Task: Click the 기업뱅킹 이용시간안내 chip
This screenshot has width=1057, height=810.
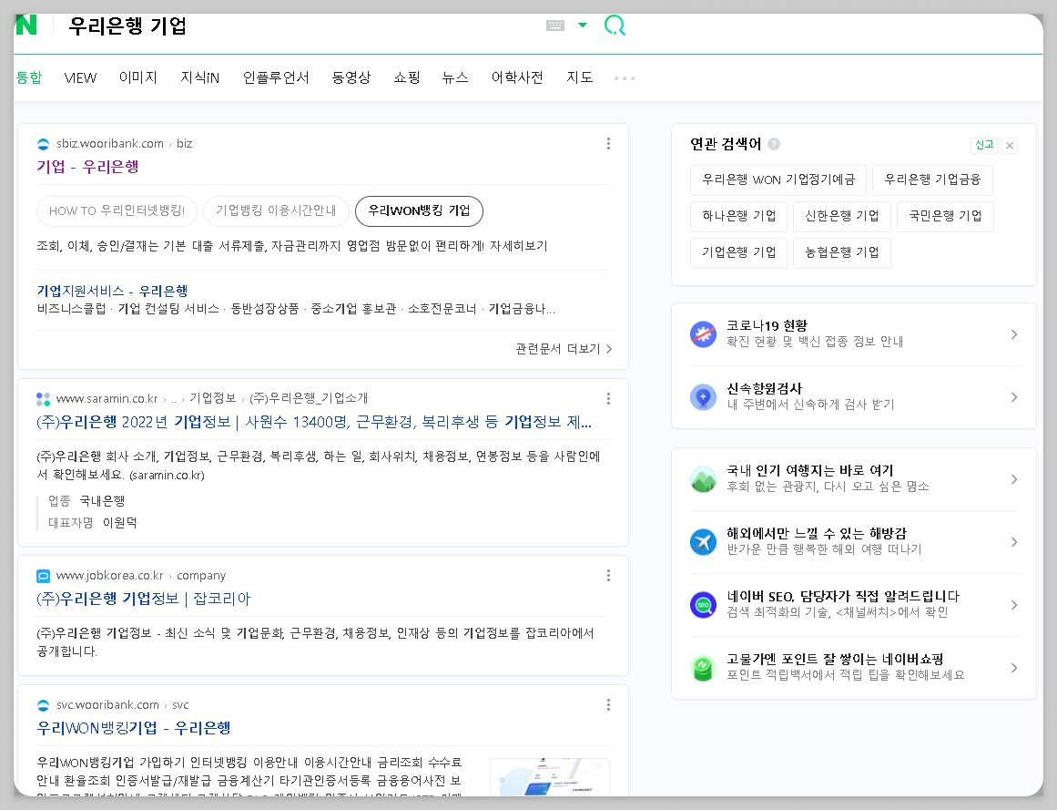Action: pos(276,211)
